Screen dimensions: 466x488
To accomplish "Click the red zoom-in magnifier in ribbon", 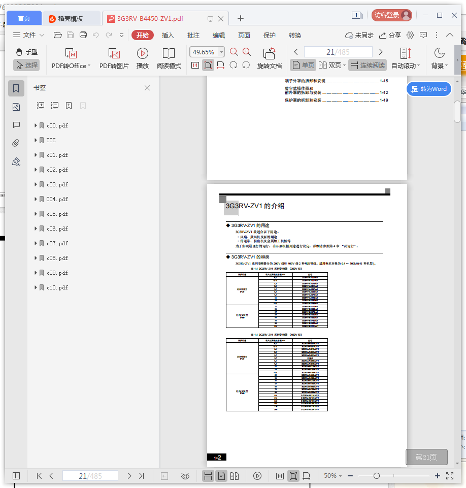I will [247, 52].
